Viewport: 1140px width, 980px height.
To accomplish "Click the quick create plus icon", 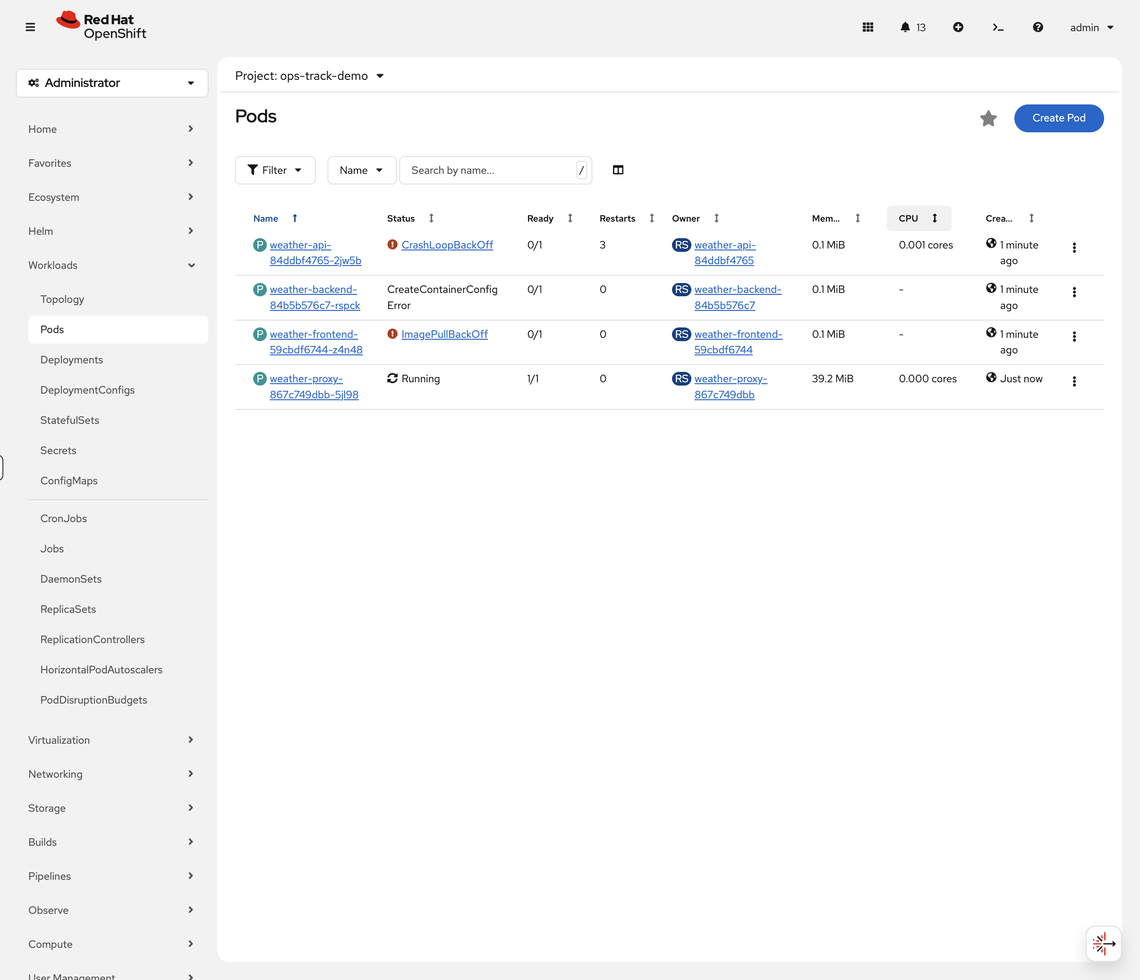I will 959,27.
